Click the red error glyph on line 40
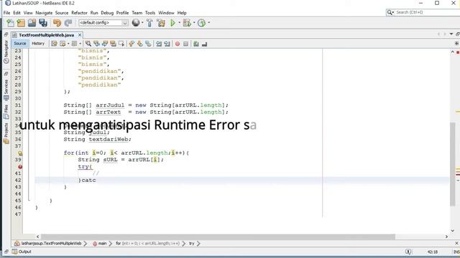This screenshot has height=258, width=460. (20, 167)
